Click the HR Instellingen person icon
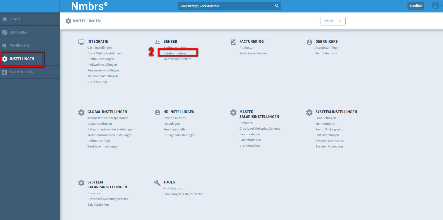Image resolution: width=443 pixels, height=220 pixels. coord(157,113)
